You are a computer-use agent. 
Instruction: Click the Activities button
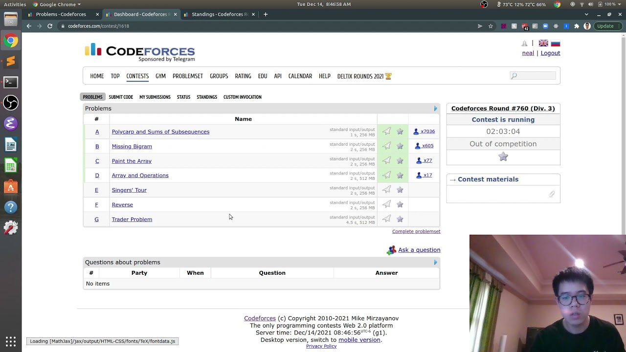tap(15, 4)
